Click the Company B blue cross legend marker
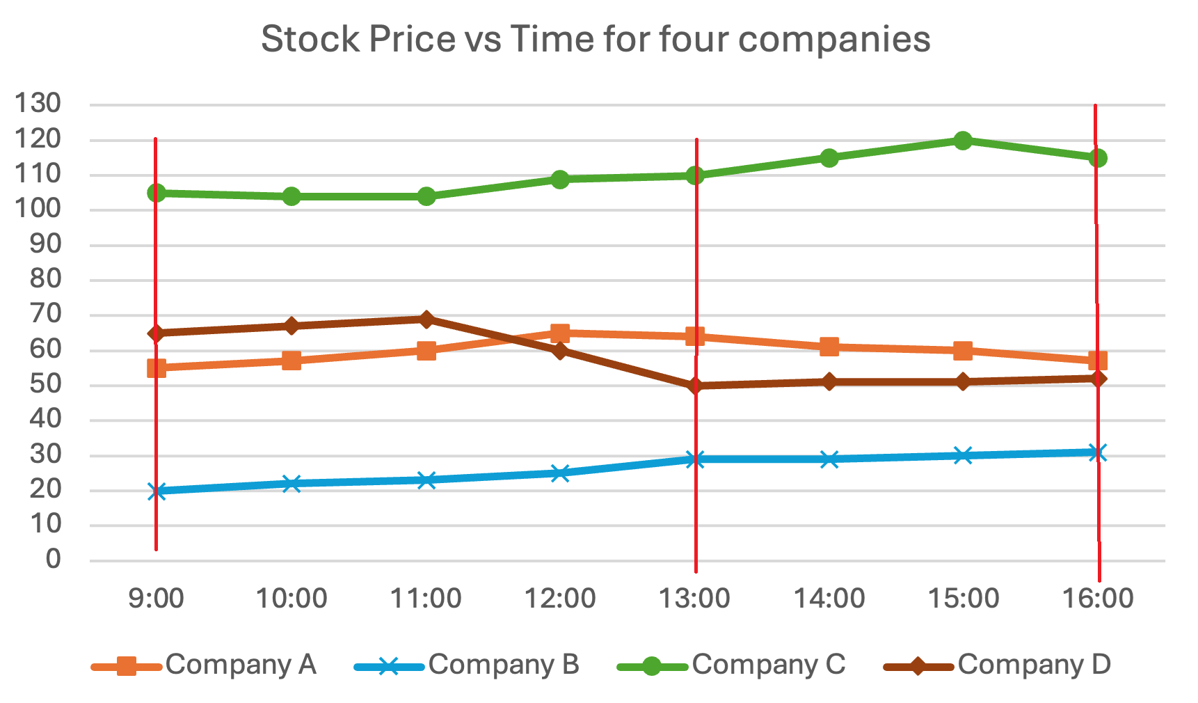The width and height of the screenshot is (1198, 703). click(389, 666)
